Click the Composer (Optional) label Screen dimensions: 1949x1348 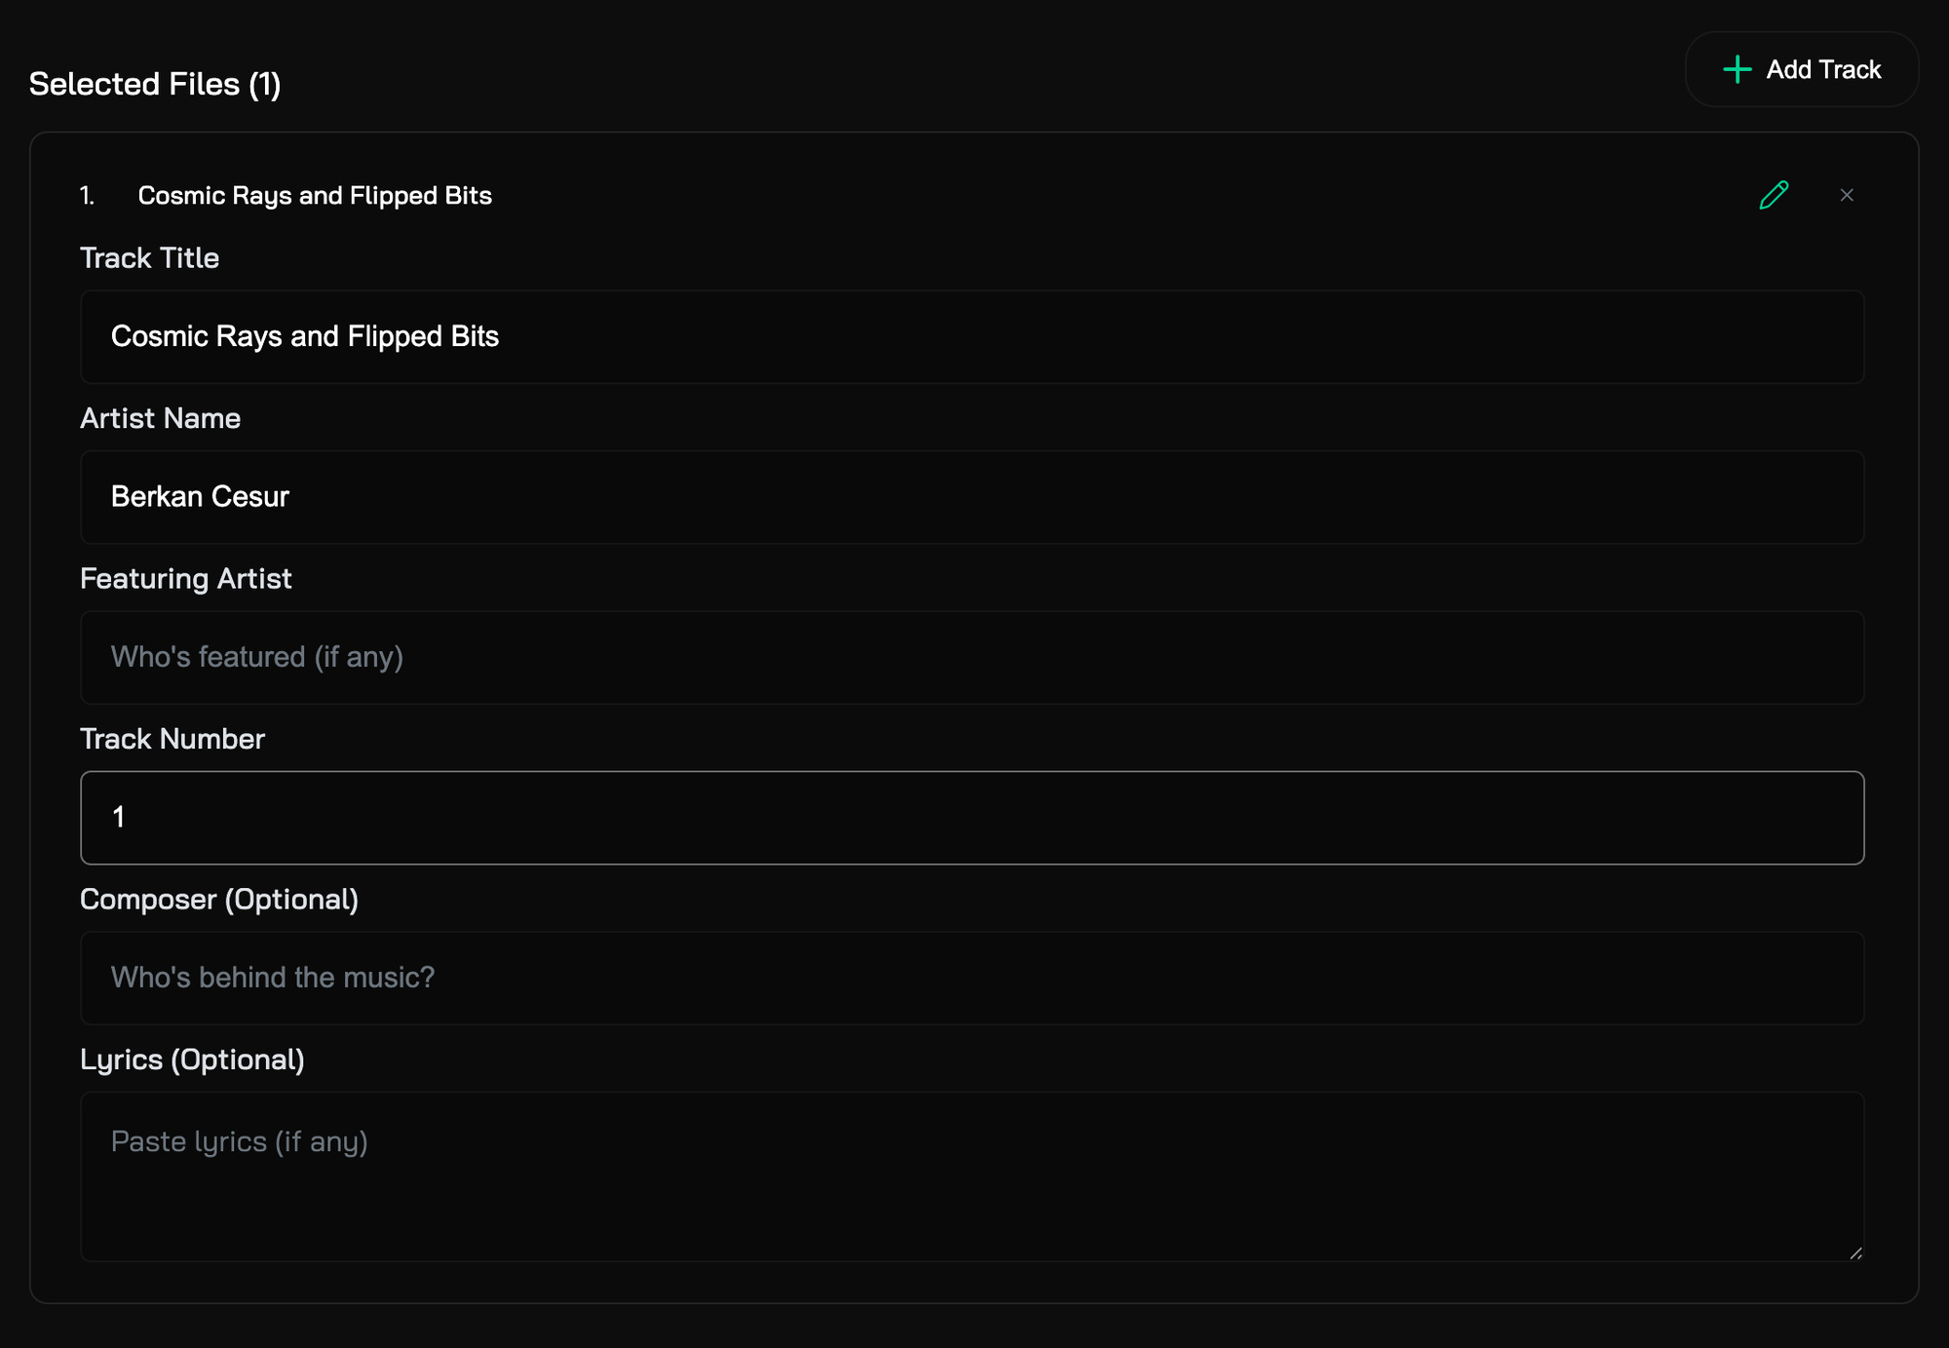(x=219, y=900)
